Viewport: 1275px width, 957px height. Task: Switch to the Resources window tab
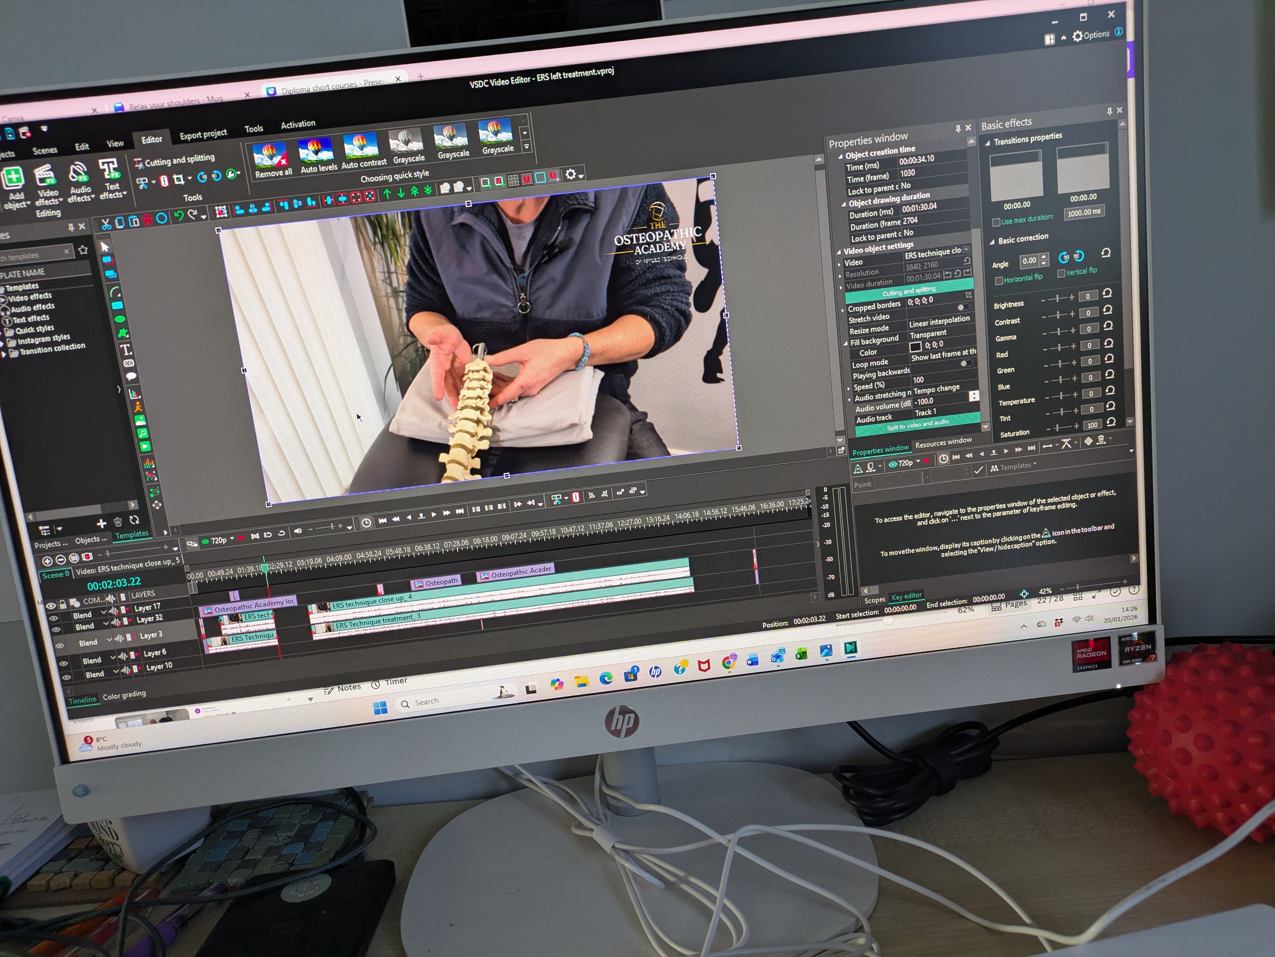click(943, 442)
